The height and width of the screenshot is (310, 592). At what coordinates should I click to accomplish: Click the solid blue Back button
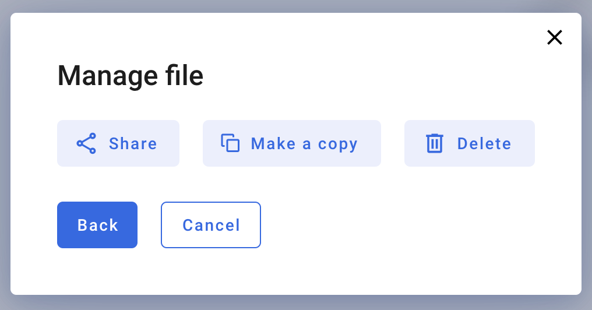point(97,225)
